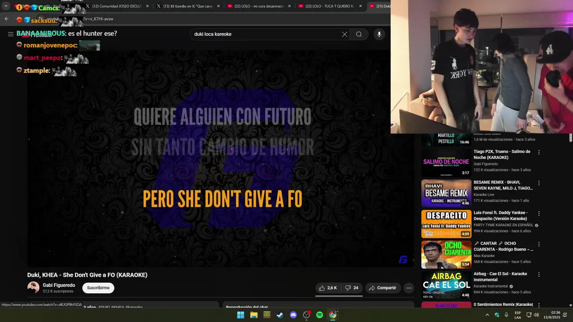Close the El Gordo en X tab

coord(218,6)
